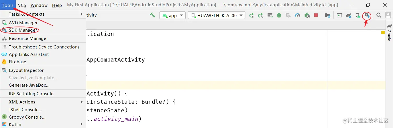
Task: Expand the Kotlin submenu
Action: coord(43,124)
